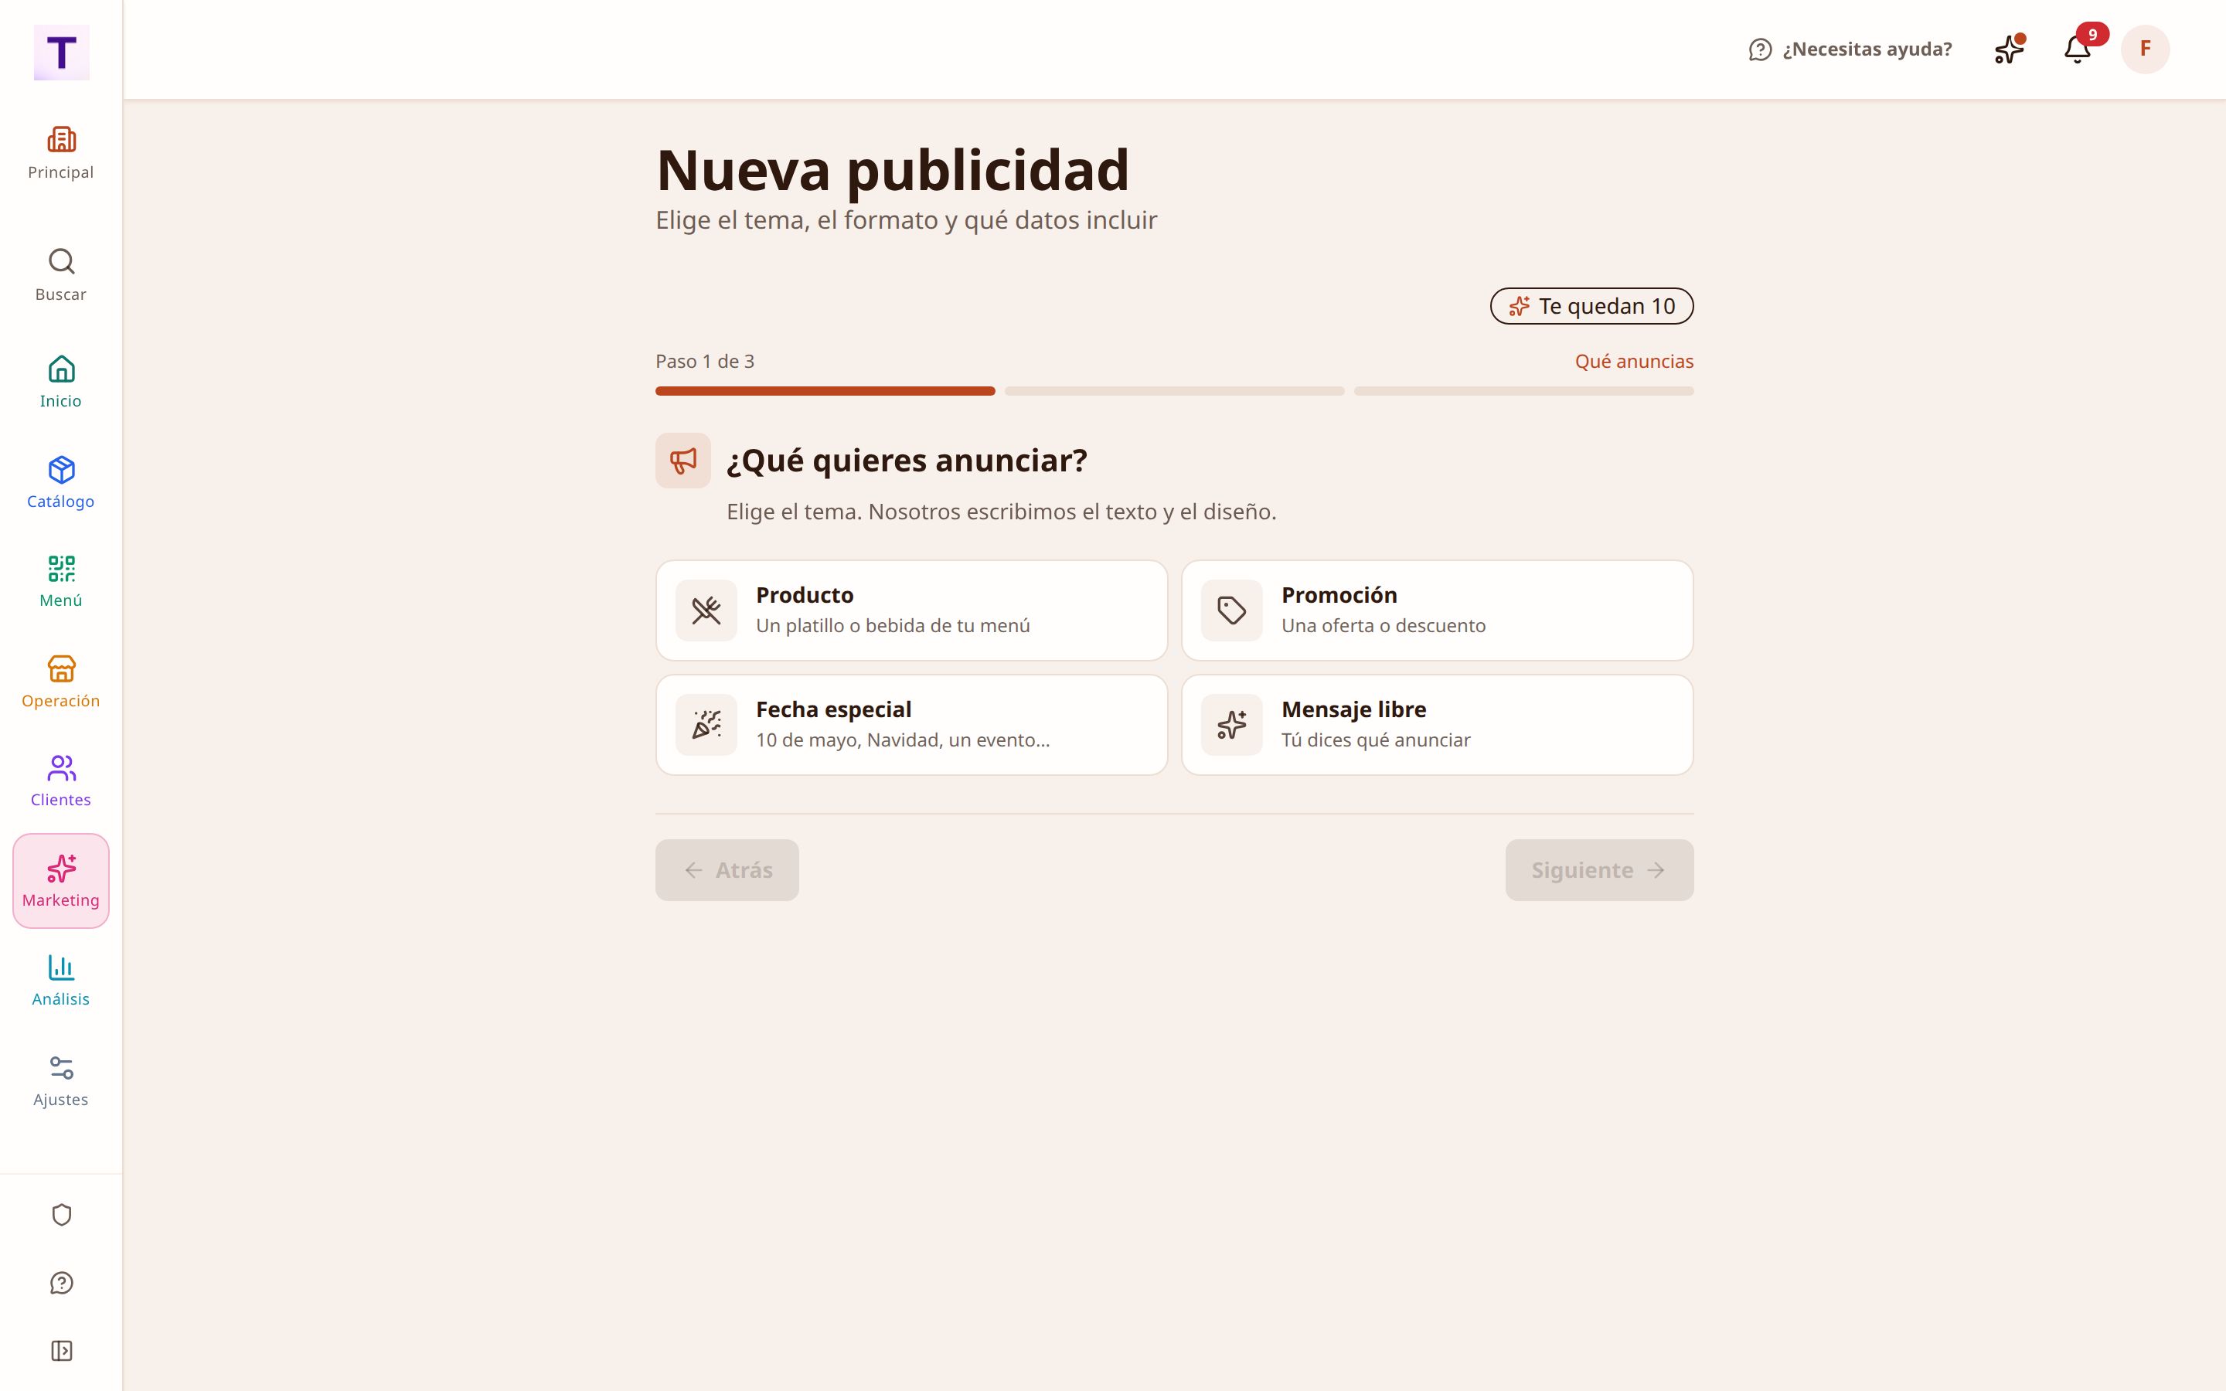The width and height of the screenshot is (2226, 1391).
Task: Open the Clientes section
Action: (61, 781)
